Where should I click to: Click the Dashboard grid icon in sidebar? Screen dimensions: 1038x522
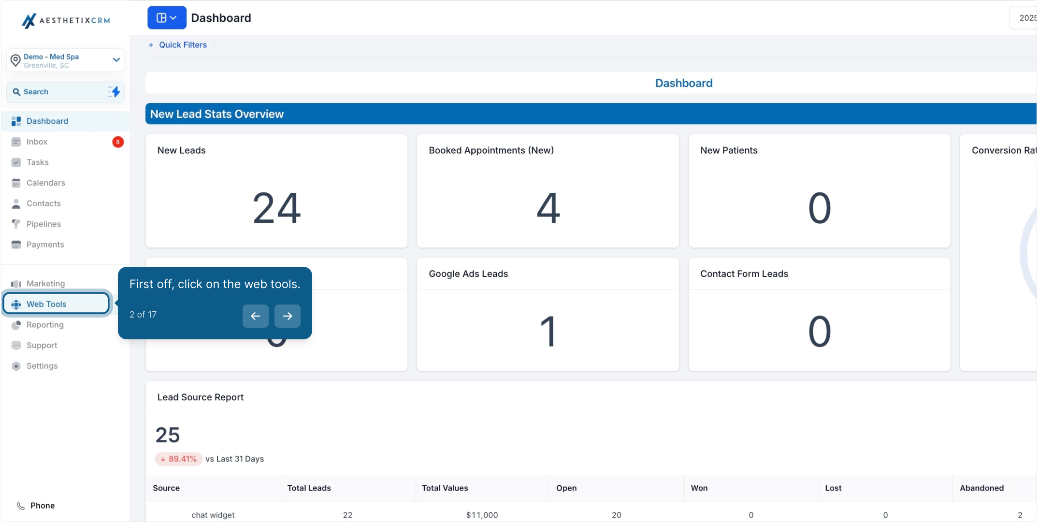point(16,121)
